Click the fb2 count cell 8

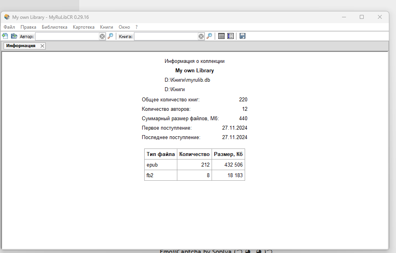click(x=195, y=175)
